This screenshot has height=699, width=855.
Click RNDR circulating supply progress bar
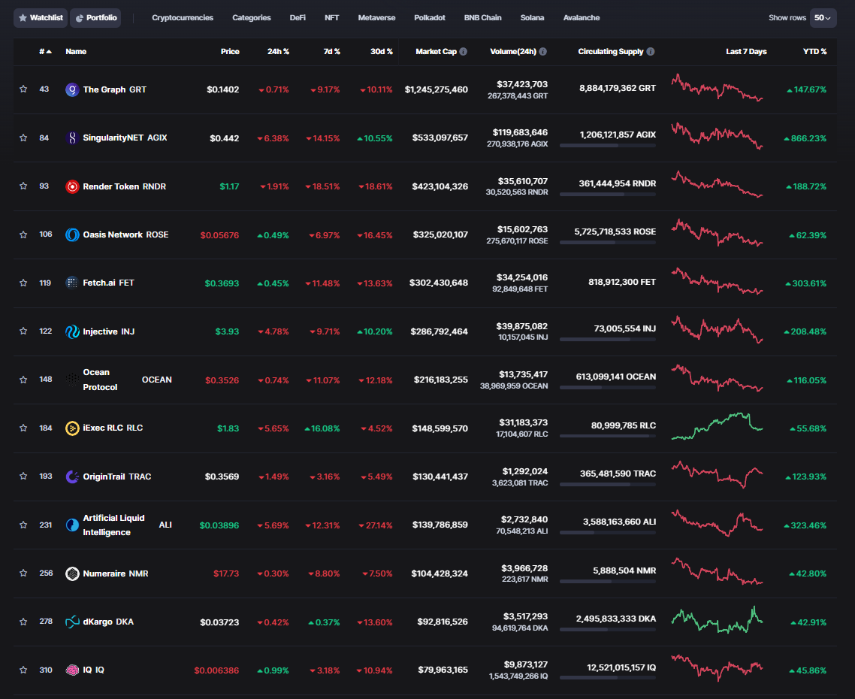click(x=608, y=194)
